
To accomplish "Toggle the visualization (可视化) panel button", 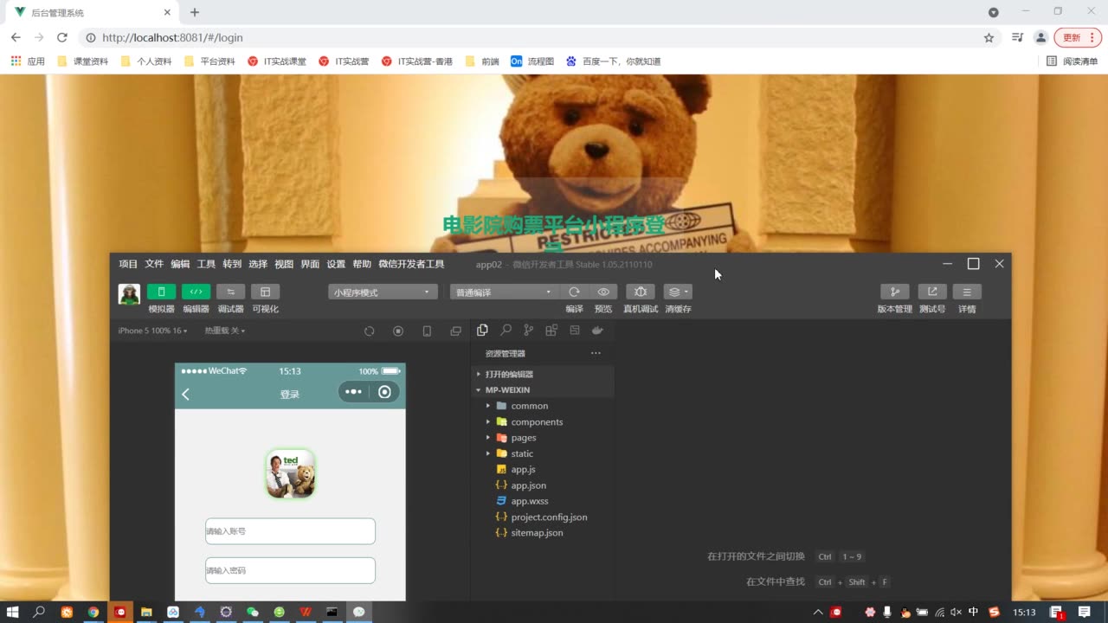I will pyautogui.click(x=265, y=292).
